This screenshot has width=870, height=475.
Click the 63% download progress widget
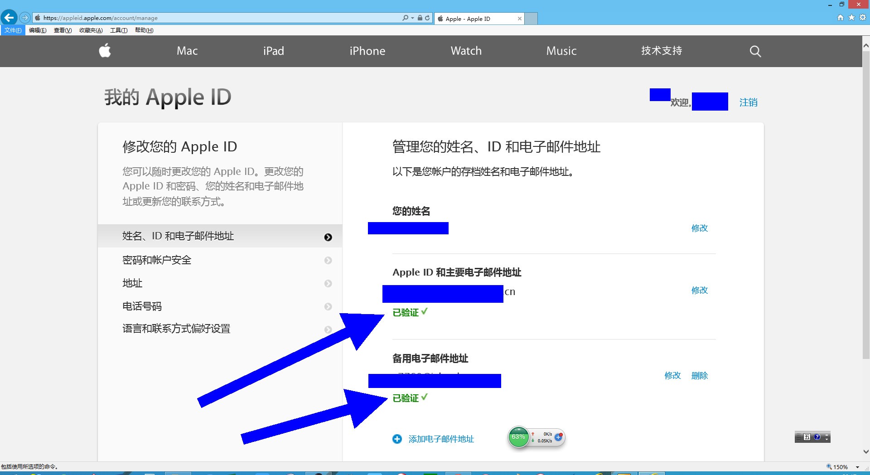click(x=518, y=437)
